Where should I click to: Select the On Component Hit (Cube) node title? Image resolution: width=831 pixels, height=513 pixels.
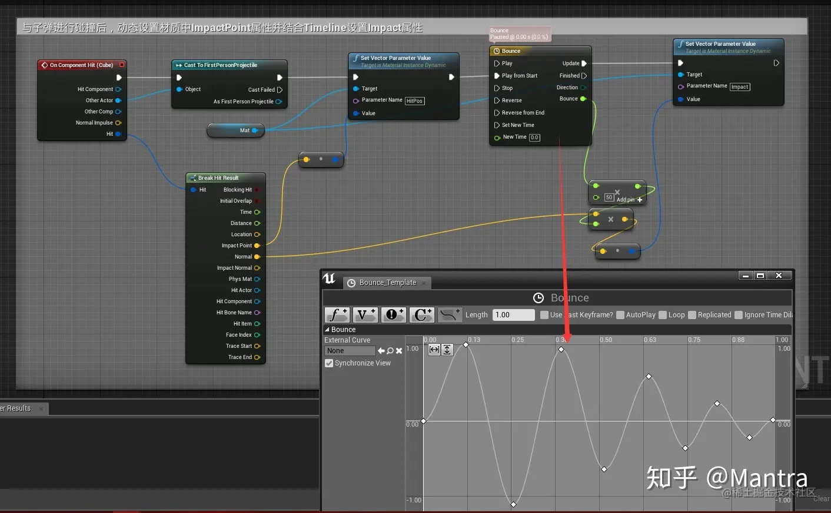(82, 65)
